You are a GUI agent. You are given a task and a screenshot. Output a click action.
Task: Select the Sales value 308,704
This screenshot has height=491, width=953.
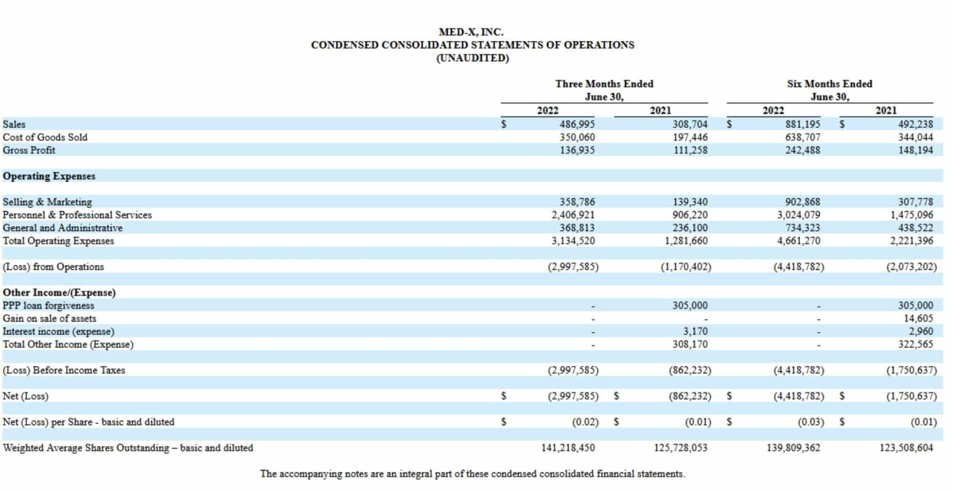[690, 124]
